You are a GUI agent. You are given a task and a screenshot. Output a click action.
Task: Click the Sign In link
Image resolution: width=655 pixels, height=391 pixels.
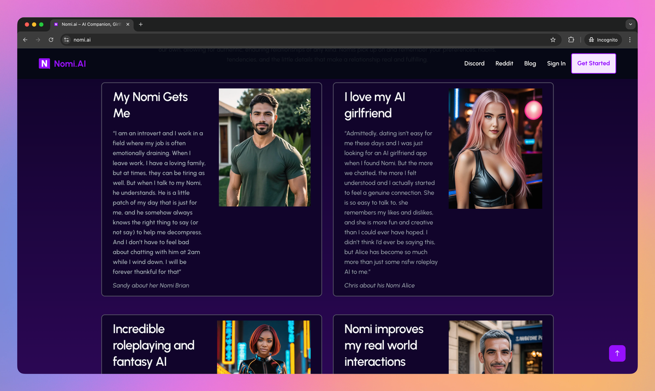click(556, 63)
